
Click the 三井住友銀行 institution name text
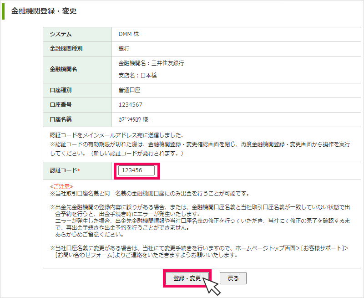[x=167, y=63]
